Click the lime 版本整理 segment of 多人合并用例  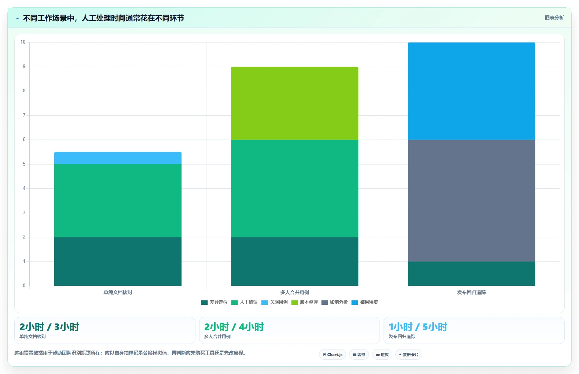click(x=294, y=103)
